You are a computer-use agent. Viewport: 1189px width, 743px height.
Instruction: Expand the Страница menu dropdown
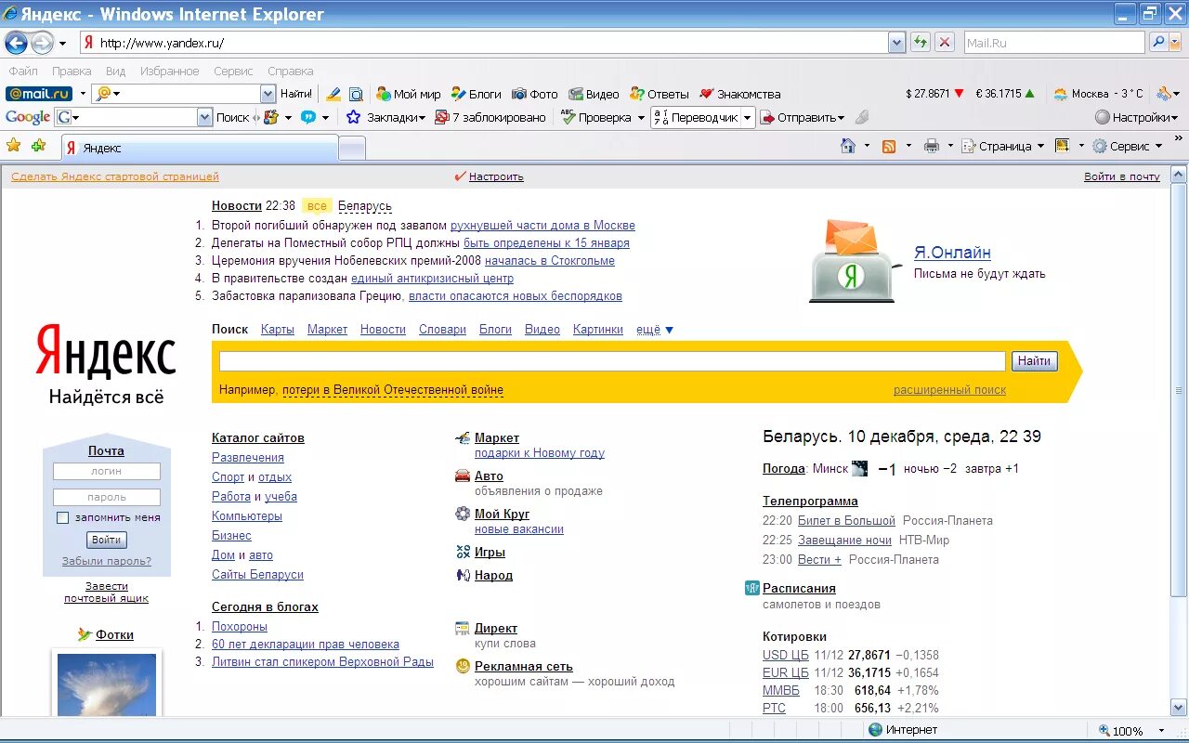point(1040,146)
